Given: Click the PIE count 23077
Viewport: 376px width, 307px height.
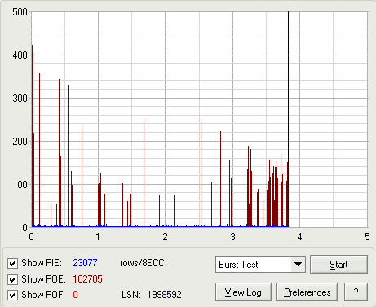Looking at the screenshot, I should pyautogui.click(x=85, y=263).
